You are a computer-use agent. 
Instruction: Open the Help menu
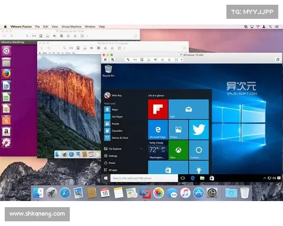102,27
